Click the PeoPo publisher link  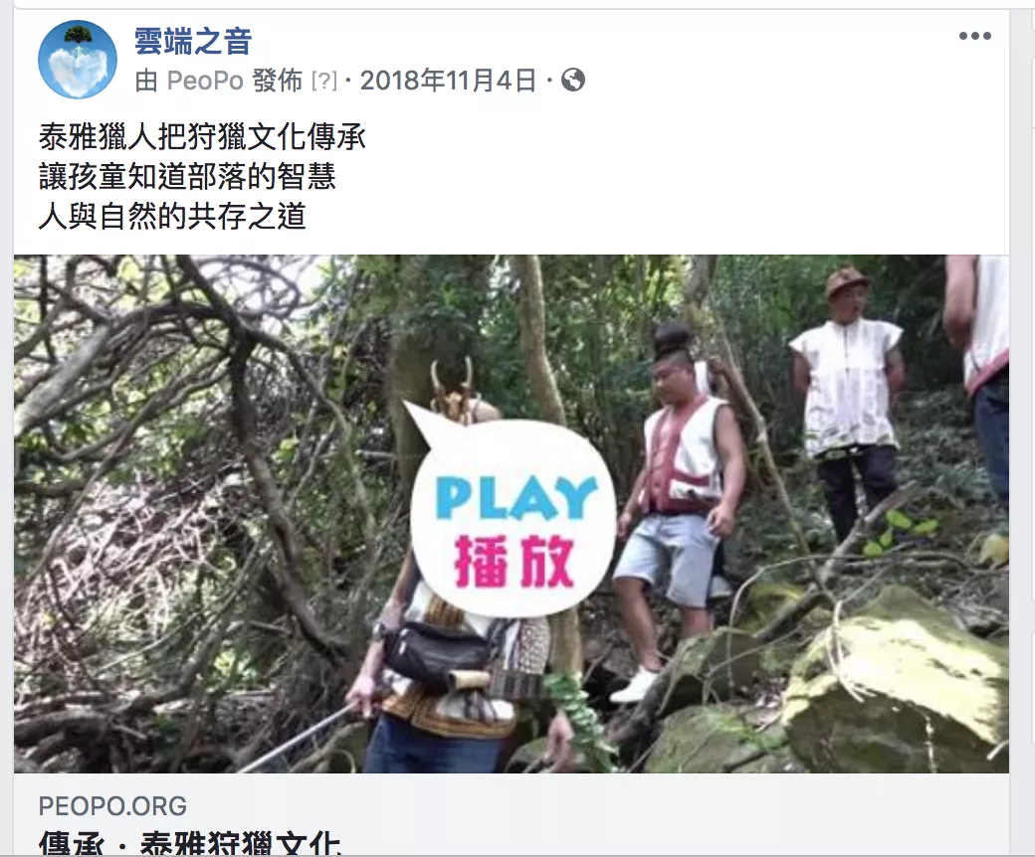(205, 82)
